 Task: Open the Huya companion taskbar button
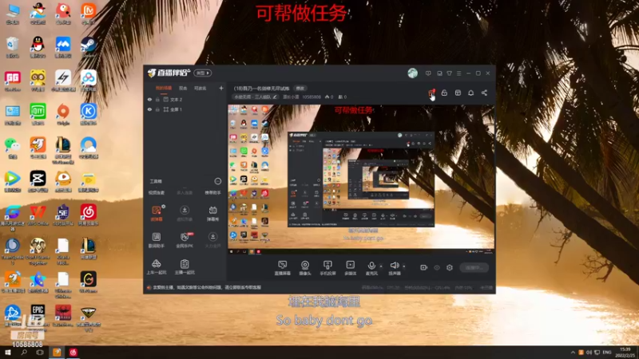click(57, 352)
